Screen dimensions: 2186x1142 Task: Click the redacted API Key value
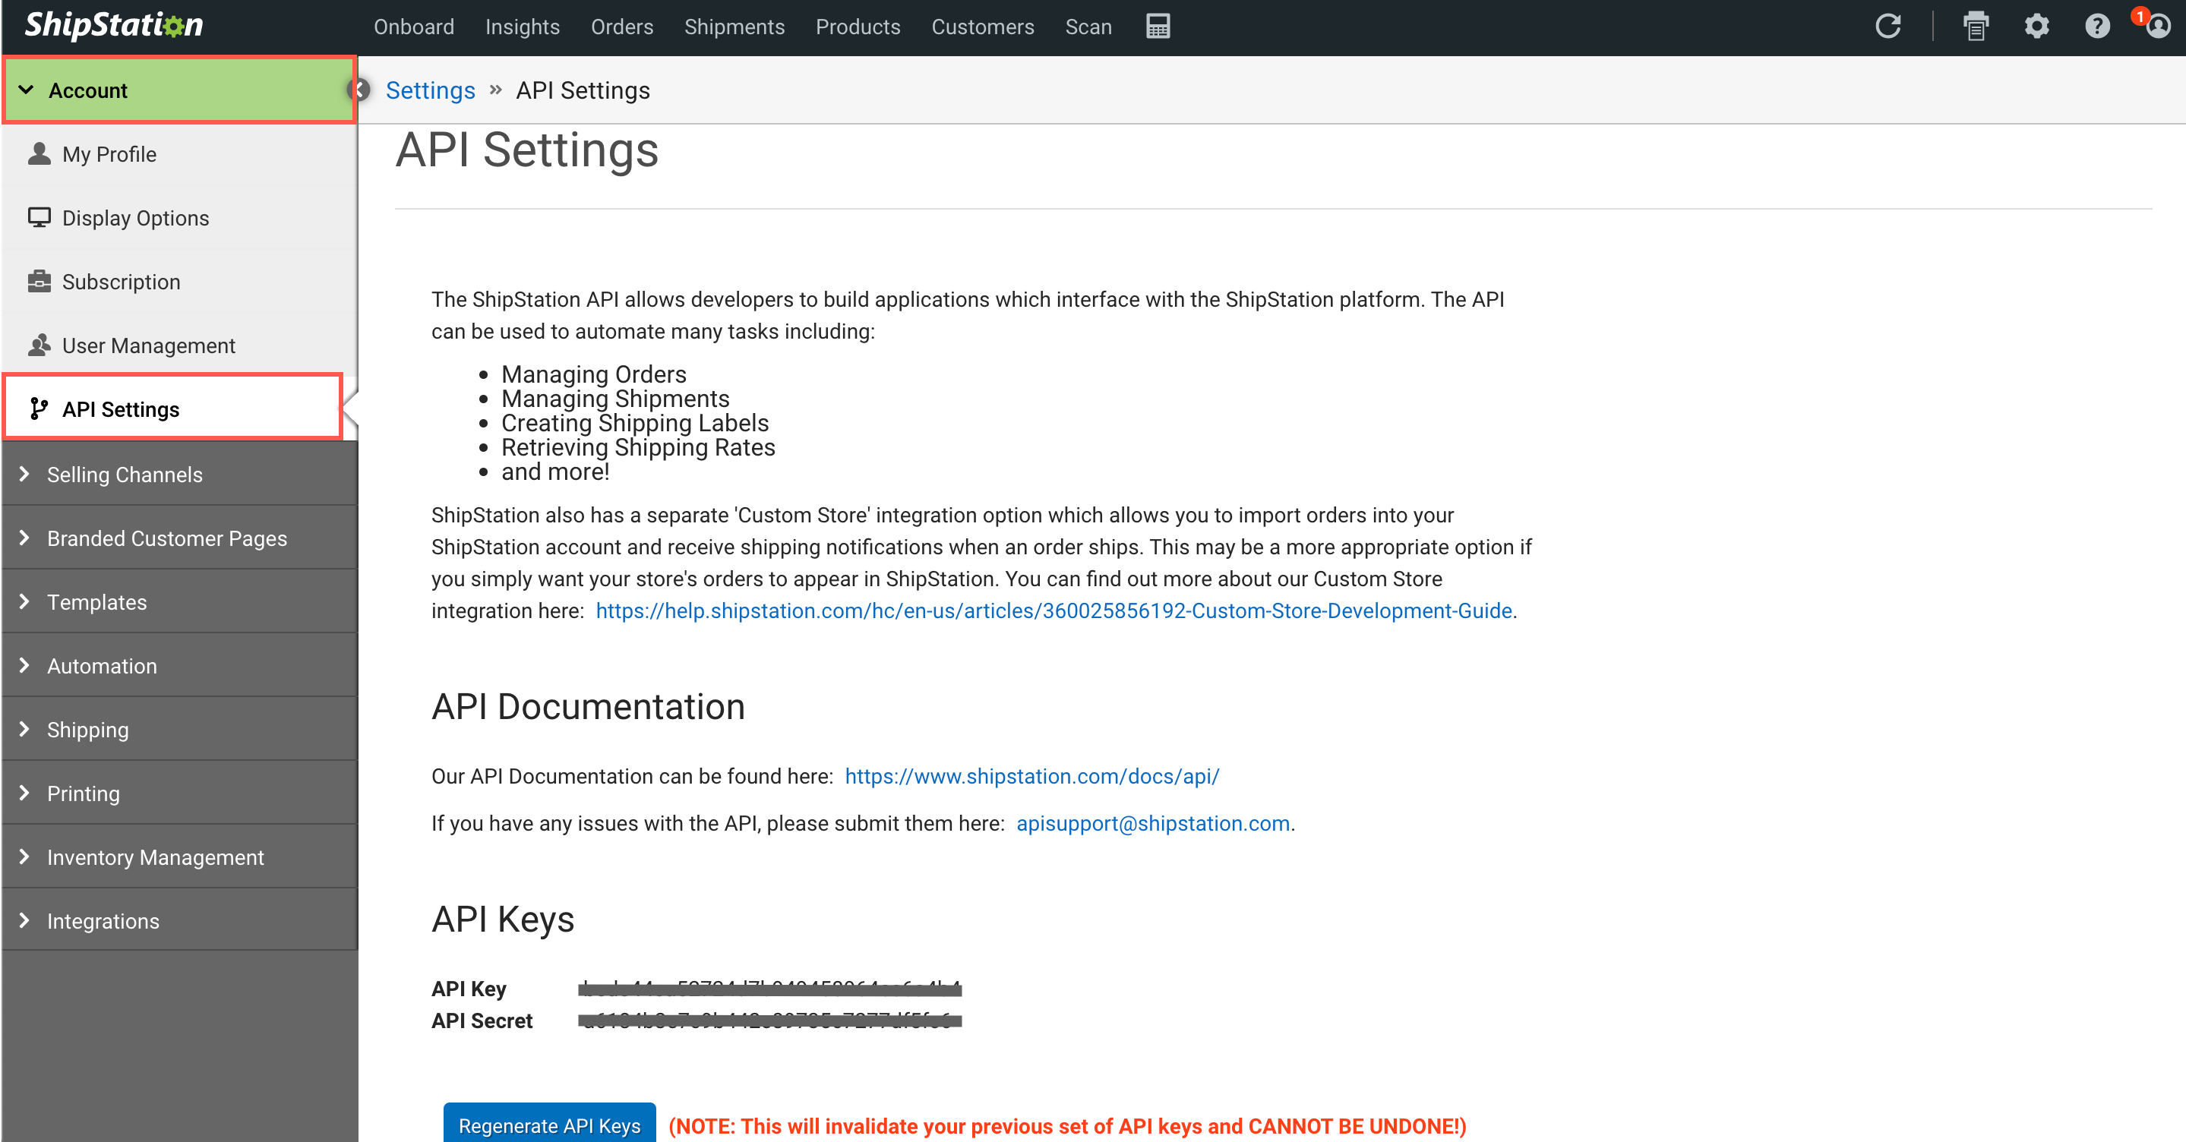point(769,989)
